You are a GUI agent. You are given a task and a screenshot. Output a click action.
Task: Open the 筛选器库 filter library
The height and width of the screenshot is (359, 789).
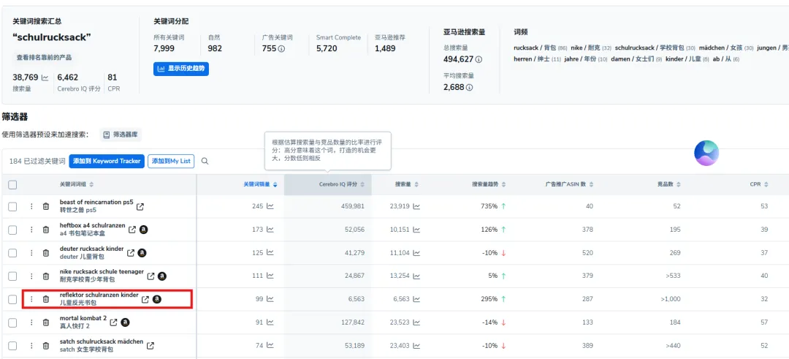[x=121, y=135]
